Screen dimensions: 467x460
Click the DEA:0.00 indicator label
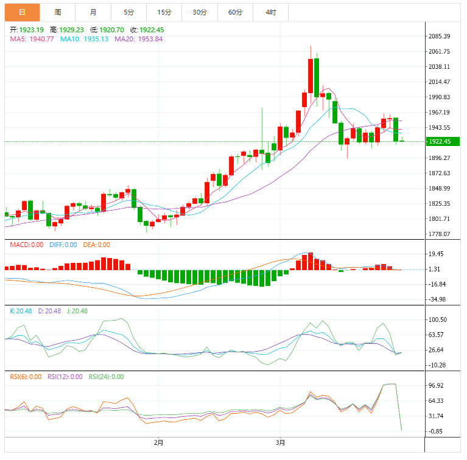[x=96, y=245]
